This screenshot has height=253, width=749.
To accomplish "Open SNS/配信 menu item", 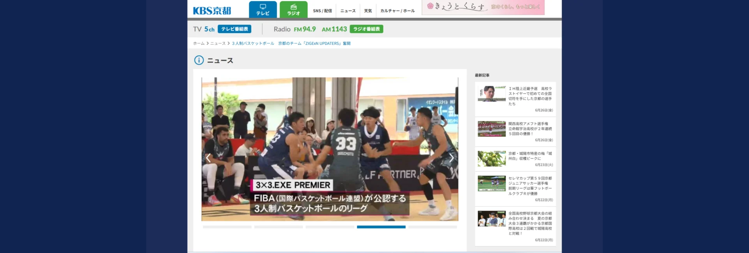I will tap(322, 11).
